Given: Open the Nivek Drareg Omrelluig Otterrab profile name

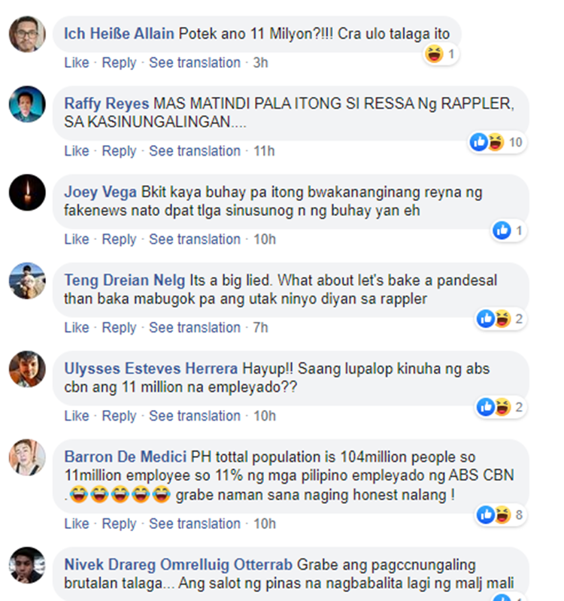Looking at the screenshot, I should (178, 565).
